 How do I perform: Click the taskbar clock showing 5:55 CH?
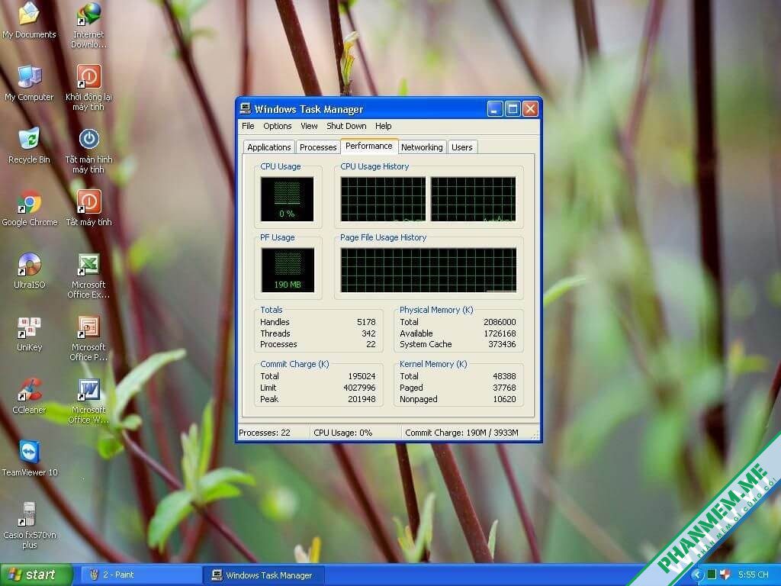click(x=753, y=575)
